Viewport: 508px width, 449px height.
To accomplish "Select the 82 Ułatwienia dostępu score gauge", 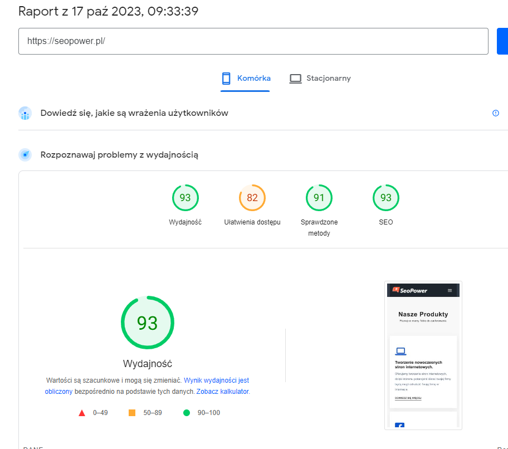I will coord(252,198).
